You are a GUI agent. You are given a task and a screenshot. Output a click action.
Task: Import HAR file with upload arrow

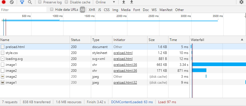click(x=124, y=2)
